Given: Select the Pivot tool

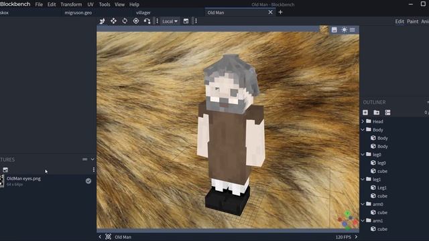Looking at the screenshot, I should (x=136, y=21).
